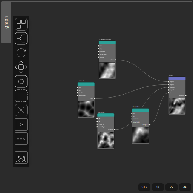This screenshot has height=193, width=193.
Task: Click the Mixer output port
Action: pos(186,96)
